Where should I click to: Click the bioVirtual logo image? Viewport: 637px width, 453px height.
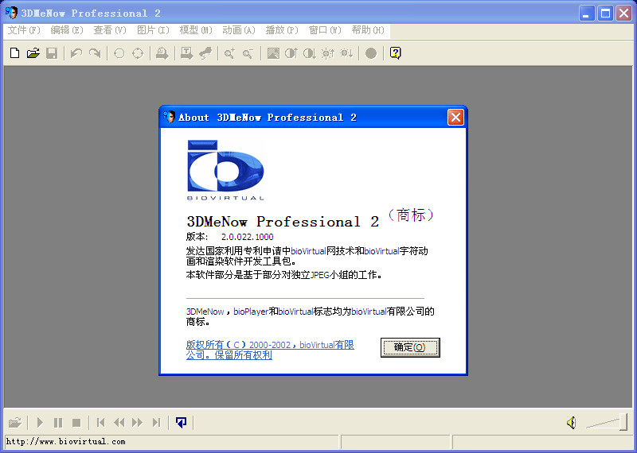(225, 170)
